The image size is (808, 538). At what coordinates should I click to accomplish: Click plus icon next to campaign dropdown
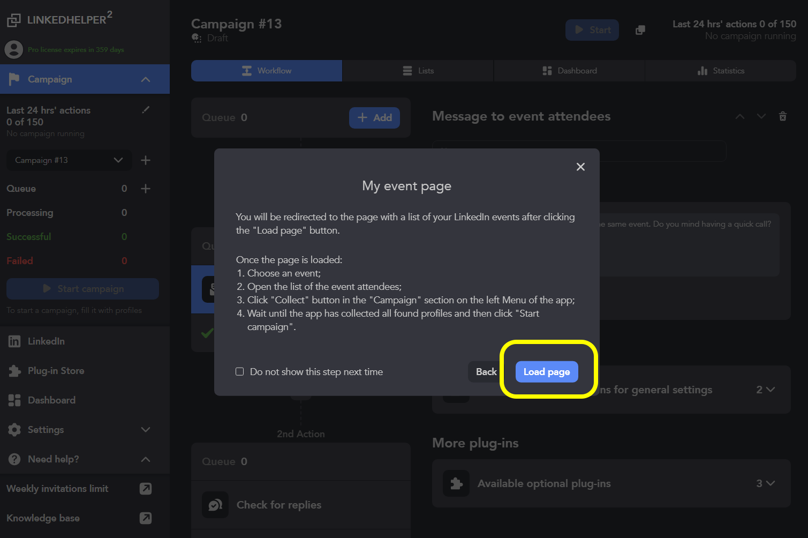(146, 160)
